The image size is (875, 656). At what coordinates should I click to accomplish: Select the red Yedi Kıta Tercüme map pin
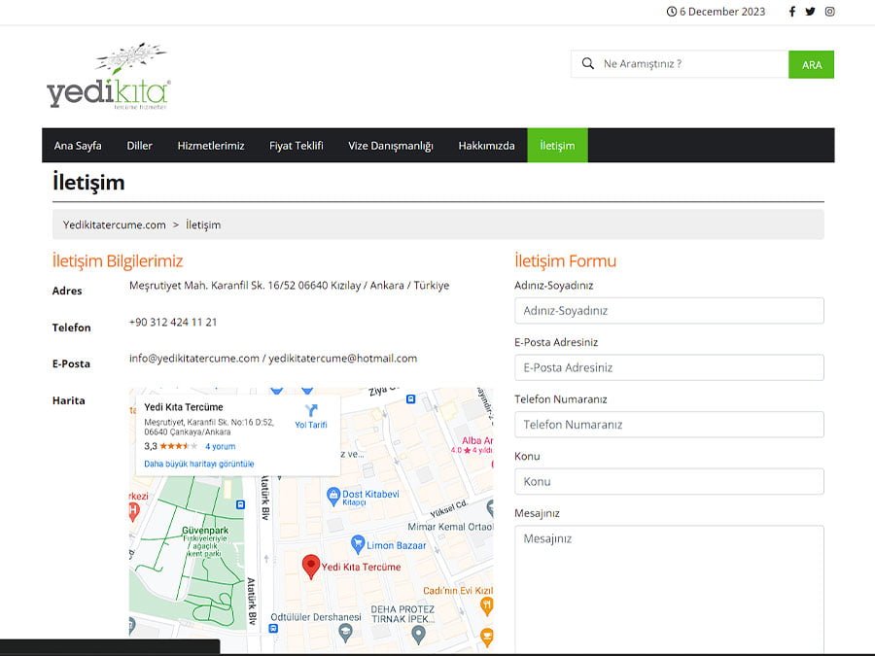tap(311, 567)
